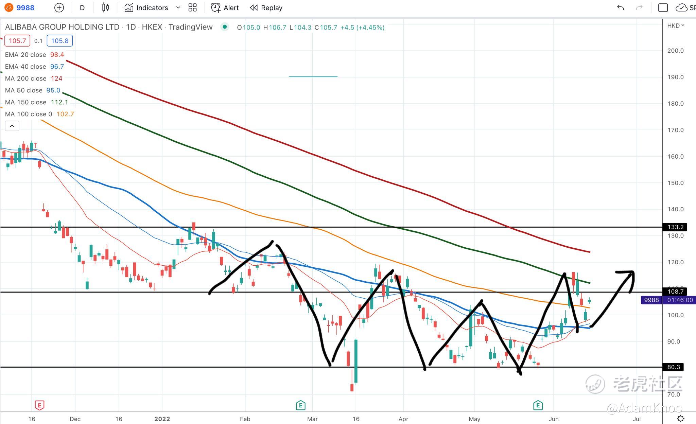Screen dimensions: 696x424
Task: Open the candlestick chart style selector
Action: pyautogui.click(x=105, y=8)
